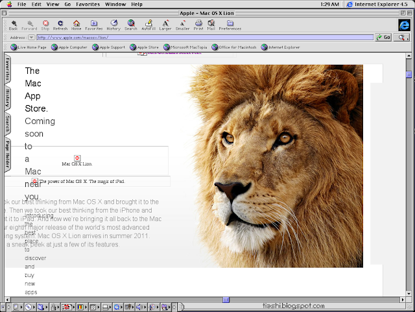415x312 pixels.
Task: Click the horizontal scrollbar right arrow
Action: coord(403,300)
